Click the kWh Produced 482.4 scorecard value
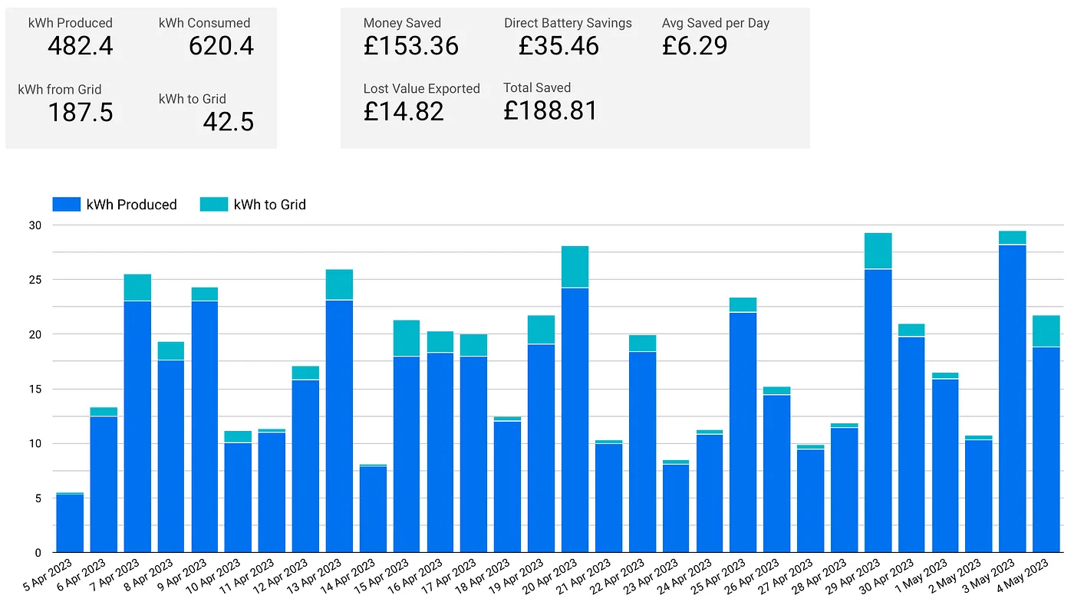 [x=80, y=47]
